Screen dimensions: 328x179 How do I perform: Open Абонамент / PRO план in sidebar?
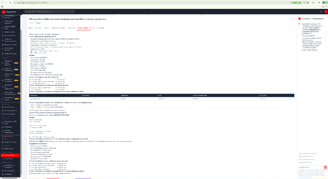point(10,123)
